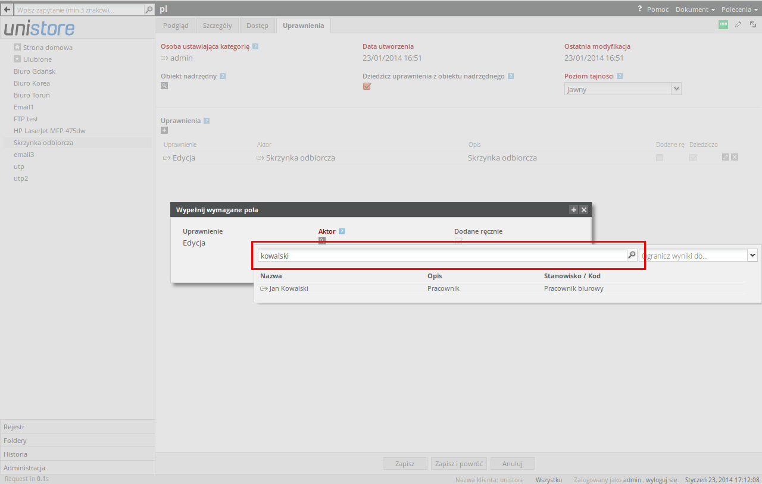
Task: Open Biuro Gdańsk in the sidebar
Action: point(35,71)
